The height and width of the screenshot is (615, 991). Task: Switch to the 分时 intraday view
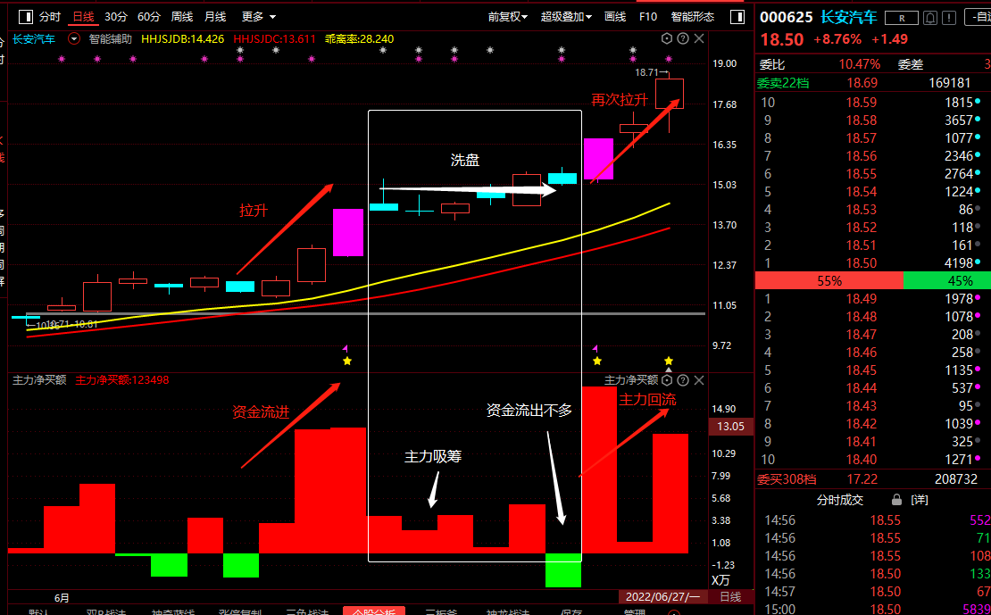tap(50, 16)
